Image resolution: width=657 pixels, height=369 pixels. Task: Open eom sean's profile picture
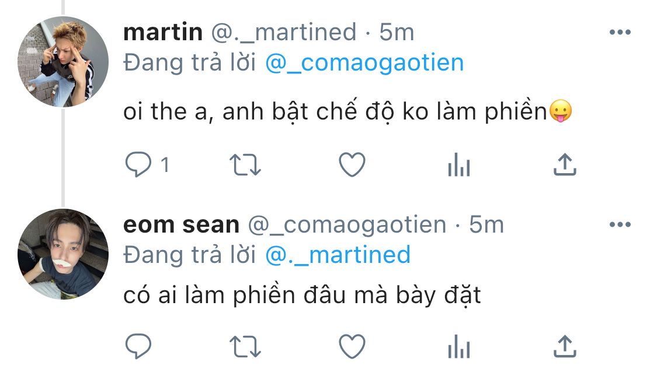tap(63, 254)
